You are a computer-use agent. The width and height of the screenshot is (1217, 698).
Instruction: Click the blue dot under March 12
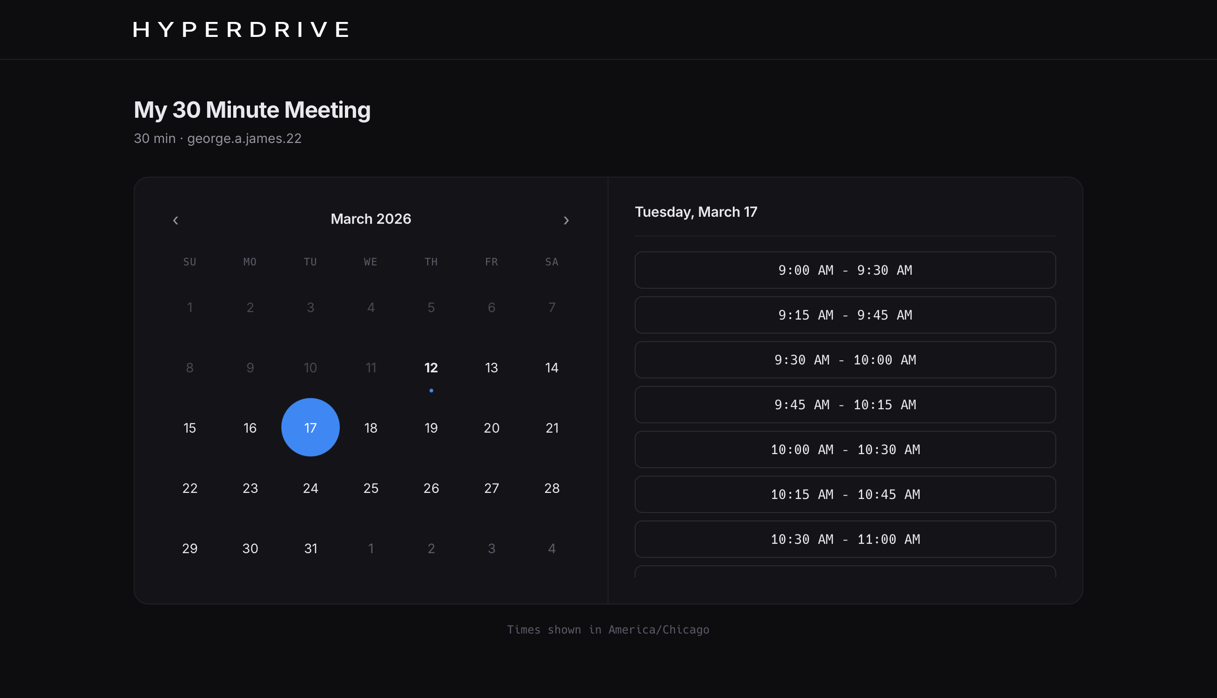tap(431, 390)
